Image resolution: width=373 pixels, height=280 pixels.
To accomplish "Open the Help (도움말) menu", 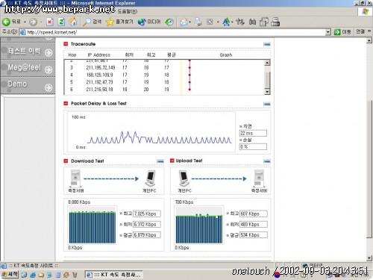I will click(x=128, y=11).
